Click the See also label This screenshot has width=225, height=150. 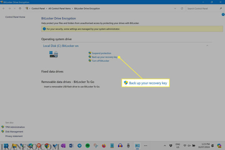point(9,123)
